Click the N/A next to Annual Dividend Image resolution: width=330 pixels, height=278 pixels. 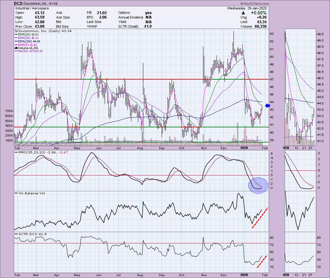pos(148,18)
